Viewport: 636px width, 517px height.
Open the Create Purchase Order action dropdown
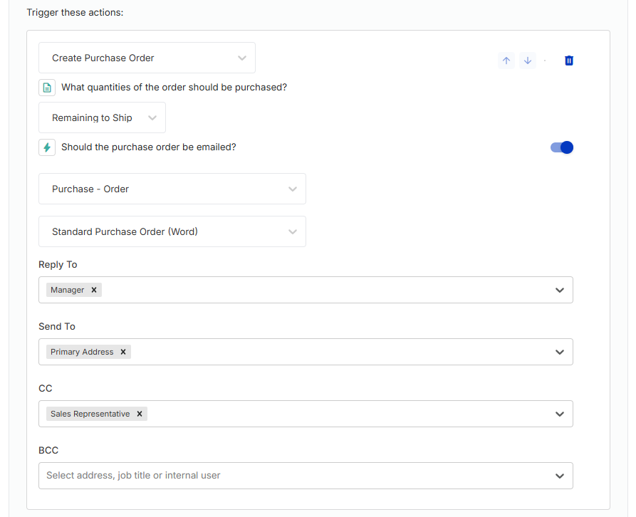(147, 58)
